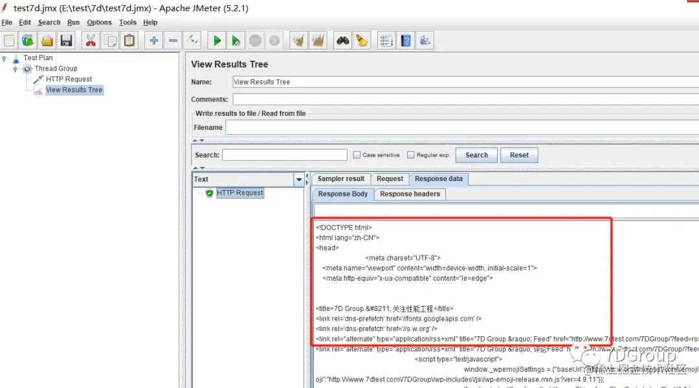Viewport: 699px width, 388px height.
Task: Open the Options menu
Action: (x=99, y=22)
